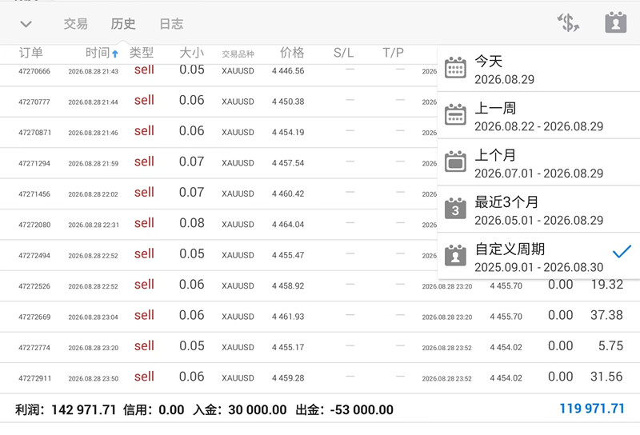640x435 pixels.
Task: Select order 47270666
Action: point(34,71)
